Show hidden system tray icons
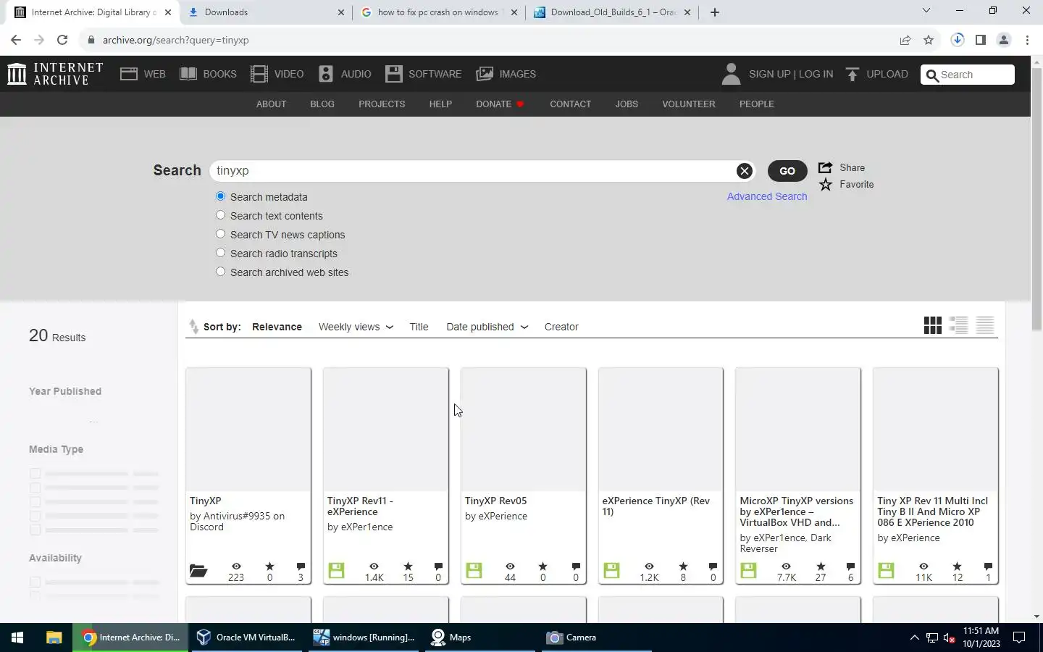The width and height of the screenshot is (1043, 652). 914,638
